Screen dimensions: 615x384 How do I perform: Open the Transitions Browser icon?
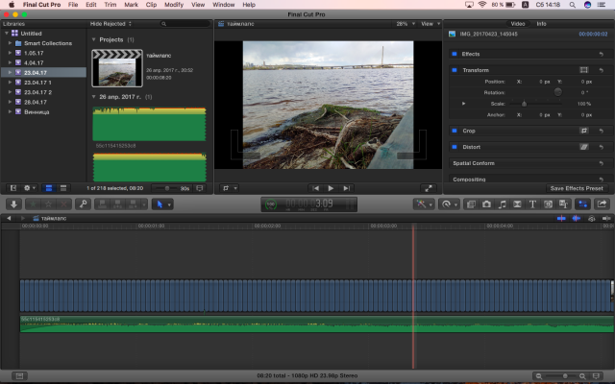pos(517,204)
